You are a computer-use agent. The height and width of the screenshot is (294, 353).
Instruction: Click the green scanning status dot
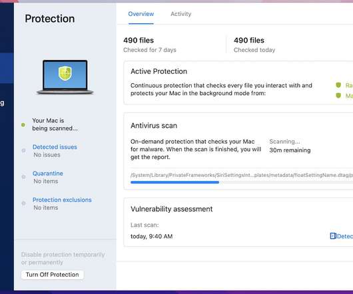[x=23, y=125]
